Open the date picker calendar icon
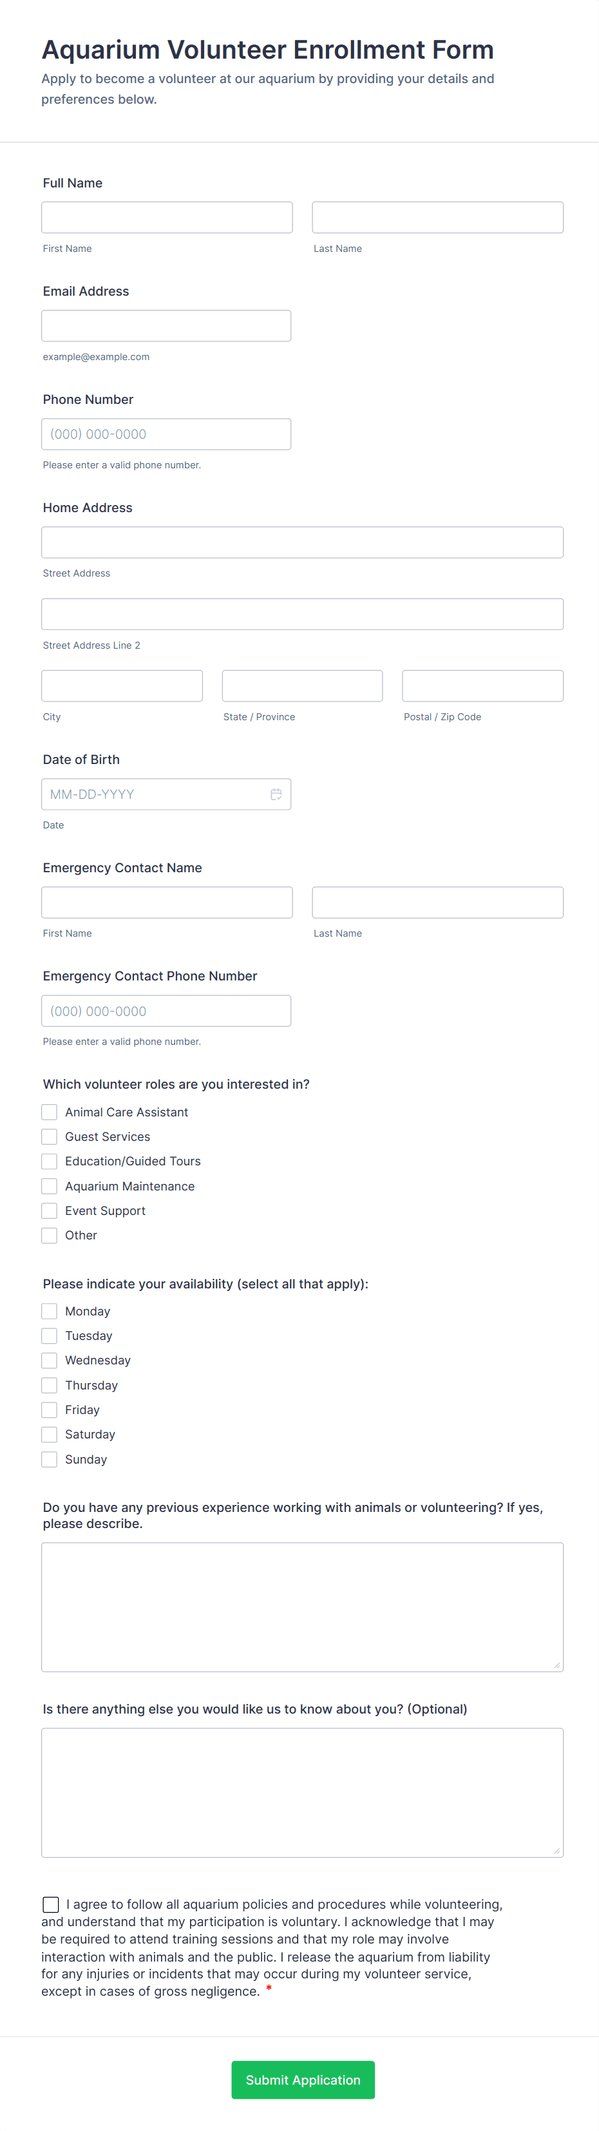 [276, 794]
